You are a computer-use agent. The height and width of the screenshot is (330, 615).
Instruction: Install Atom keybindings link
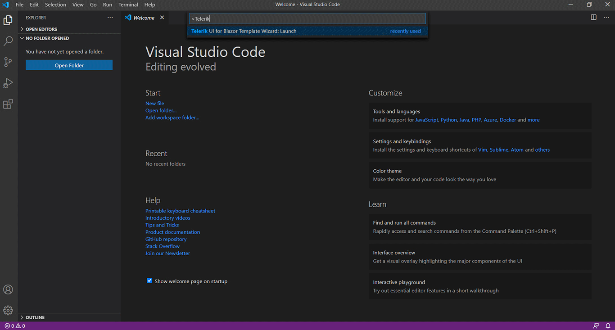click(517, 150)
